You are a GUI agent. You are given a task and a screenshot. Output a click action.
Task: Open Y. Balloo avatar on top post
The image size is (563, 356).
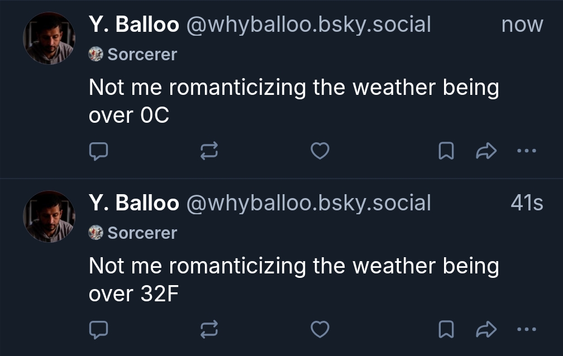pos(49,39)
